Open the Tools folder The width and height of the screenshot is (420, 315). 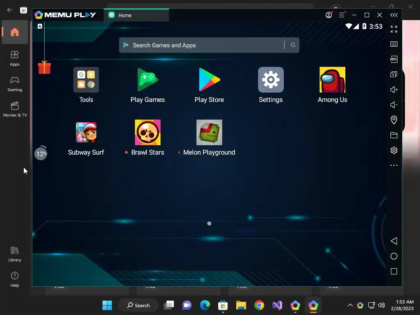tap(86, 80)
